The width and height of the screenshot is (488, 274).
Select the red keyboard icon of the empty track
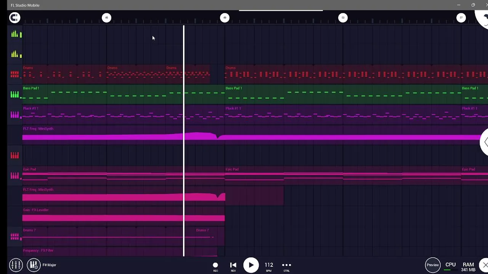(x=14, y=155)
